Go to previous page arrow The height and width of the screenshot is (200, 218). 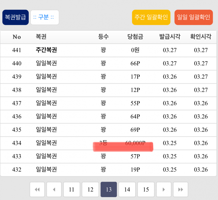pos(54,190)
